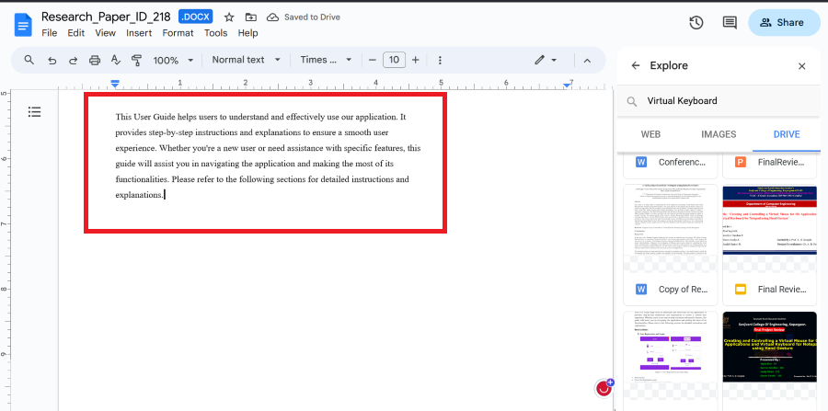Viewport: 828px width, 411px height.
Task: Click the red extension badge icon
Action: pos(604,389)
